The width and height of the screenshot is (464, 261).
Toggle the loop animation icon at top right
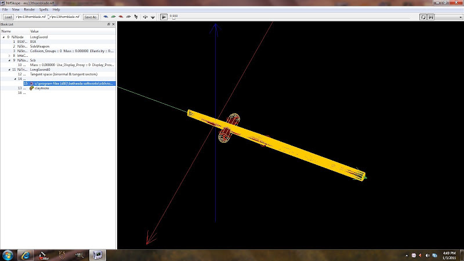tap(423, 17)
